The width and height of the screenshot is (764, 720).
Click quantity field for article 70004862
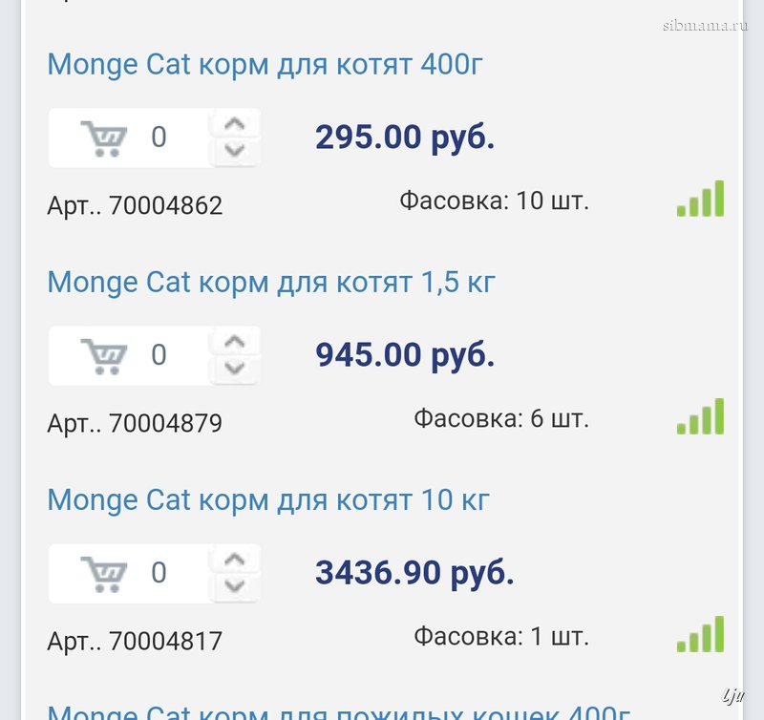159,138
